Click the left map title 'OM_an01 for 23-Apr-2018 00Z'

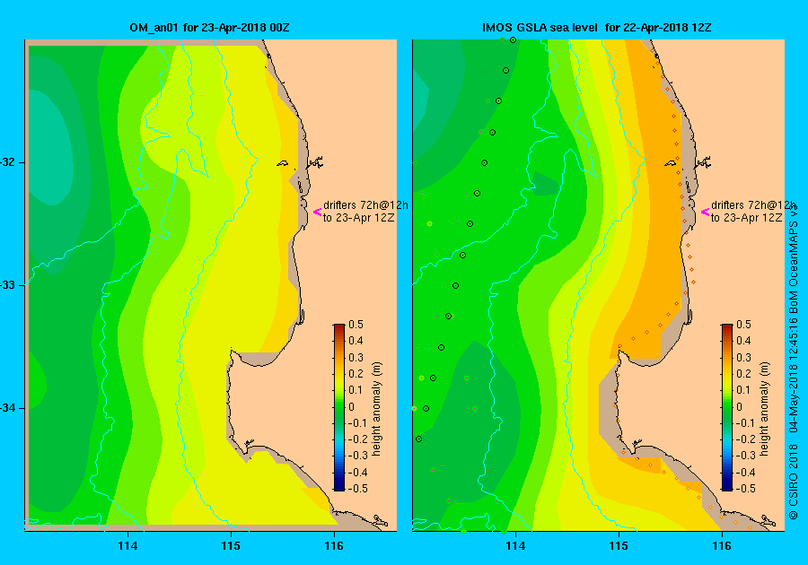tap(209, 27)
